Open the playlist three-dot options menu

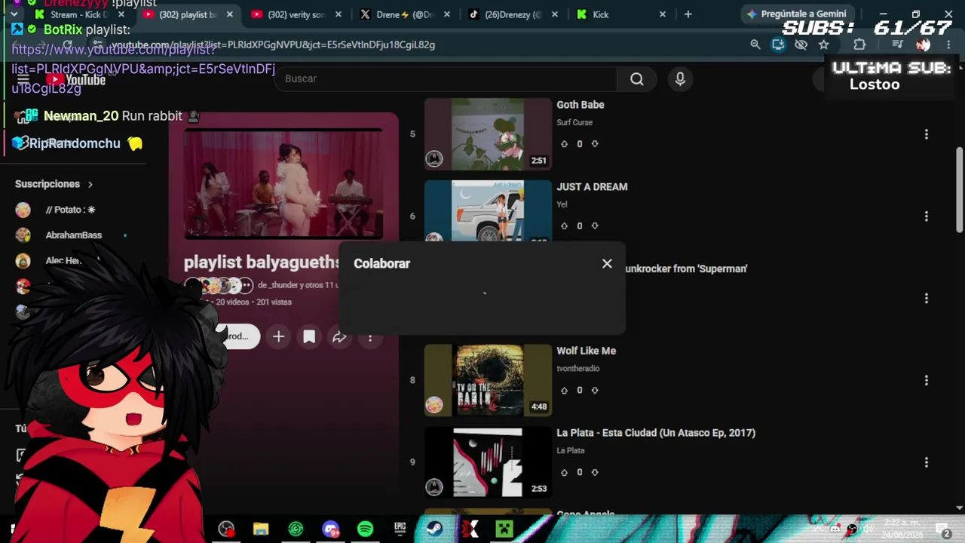370,337
